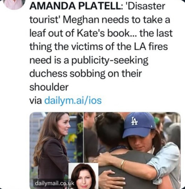Image resolution: width=185 pixels, height=189 pixels.
Task: Click the divider between the two photos
Action: [83, 138]
